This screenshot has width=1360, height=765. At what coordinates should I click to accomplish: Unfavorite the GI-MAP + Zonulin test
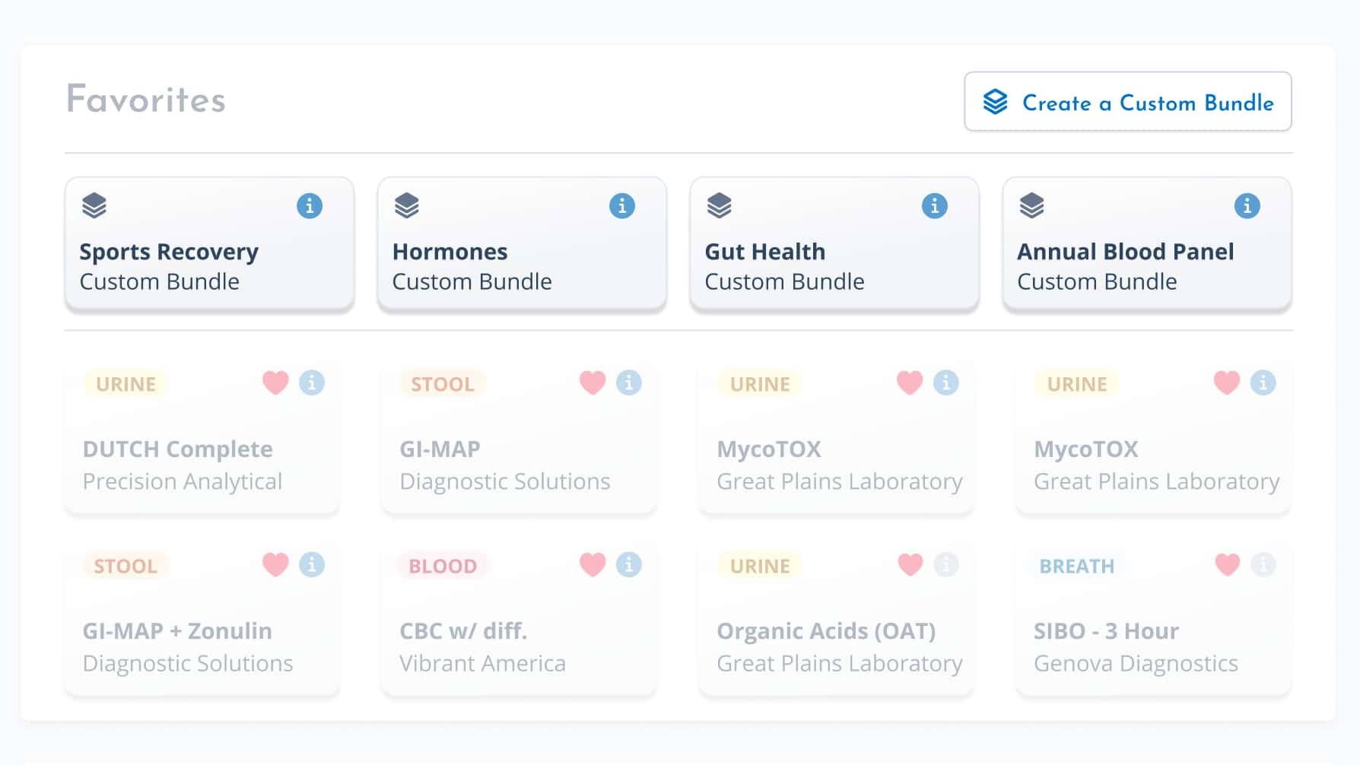275,565
